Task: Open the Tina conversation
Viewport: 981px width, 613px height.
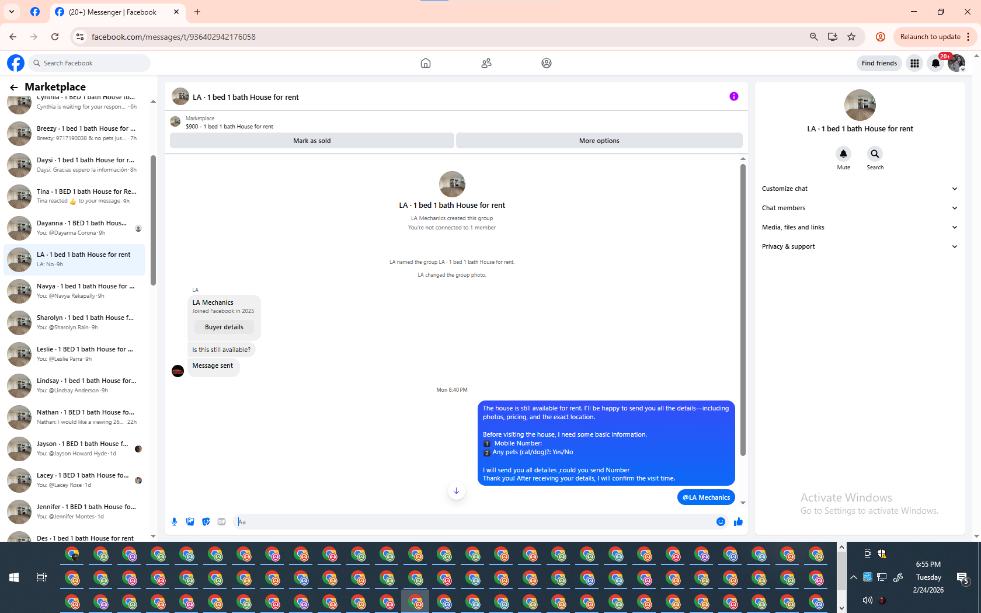Action: point(75,197)
